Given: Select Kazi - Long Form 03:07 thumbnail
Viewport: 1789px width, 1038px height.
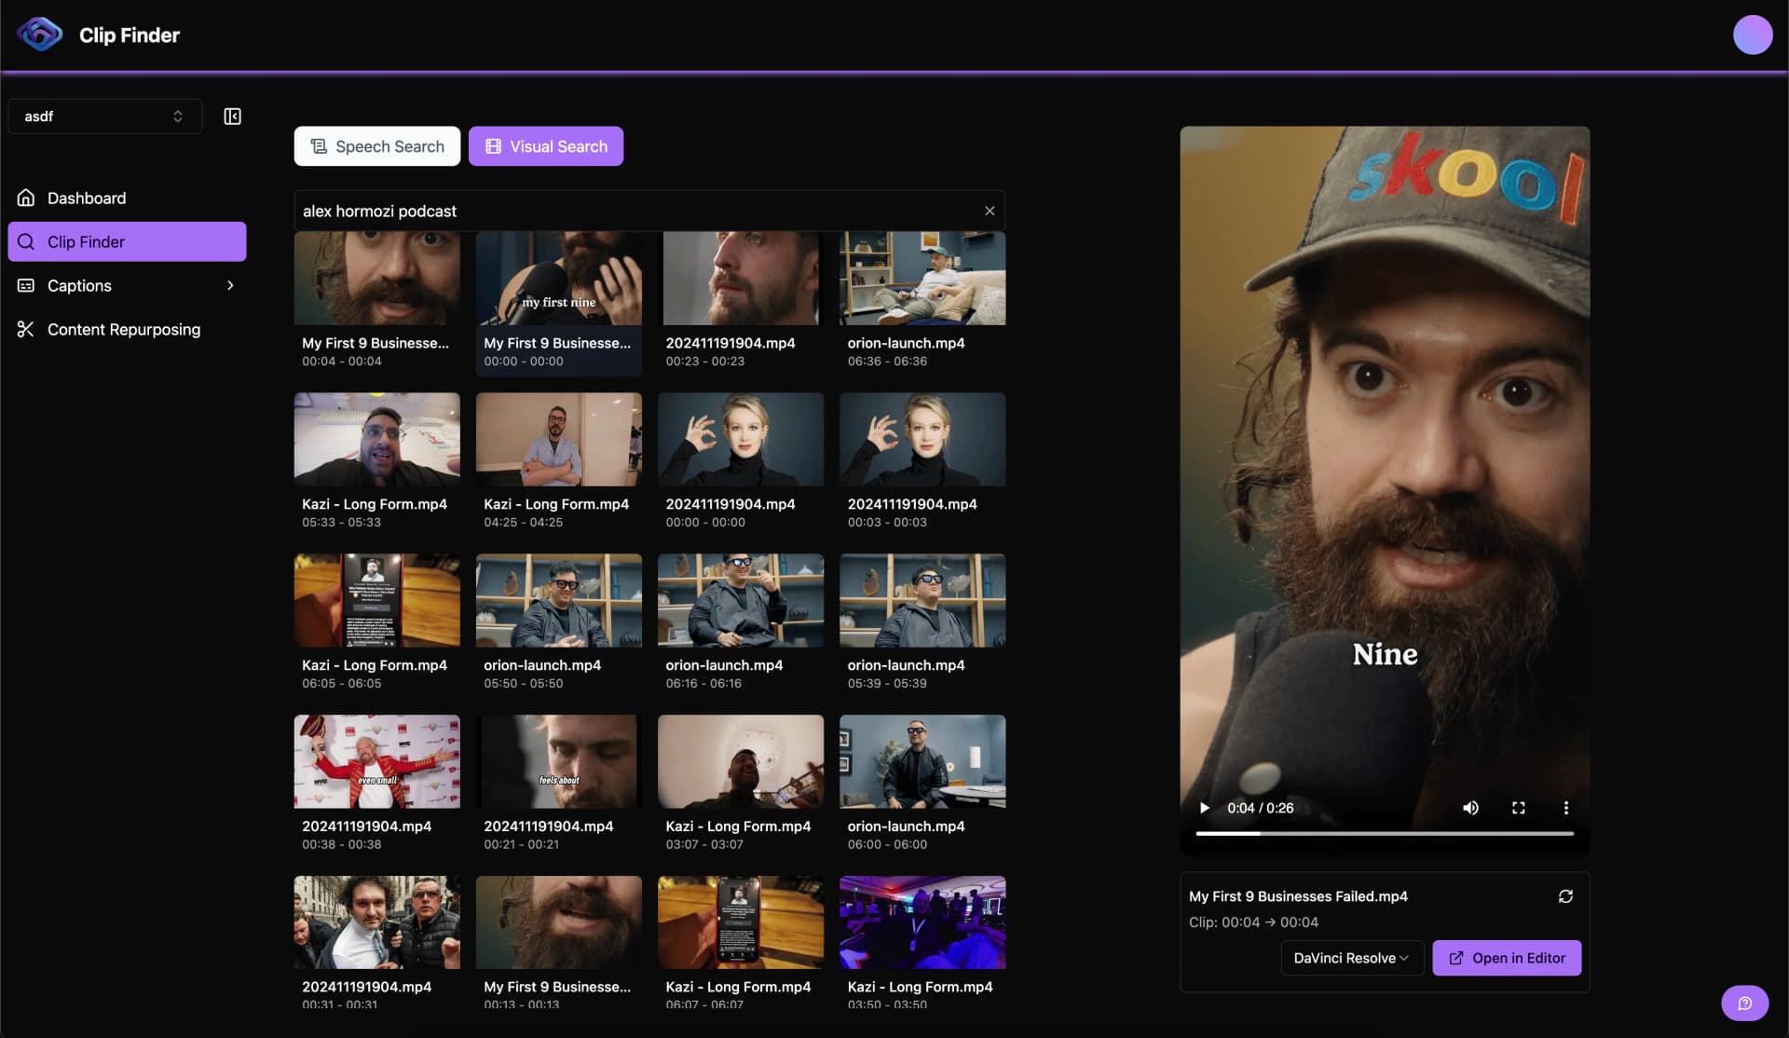Looking at the screenshot, I should tap(741, 761).
